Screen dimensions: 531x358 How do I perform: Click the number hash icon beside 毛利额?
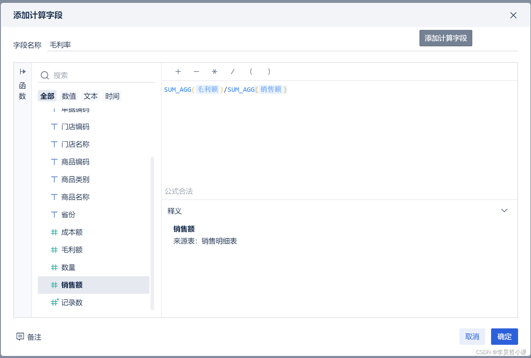54,250
